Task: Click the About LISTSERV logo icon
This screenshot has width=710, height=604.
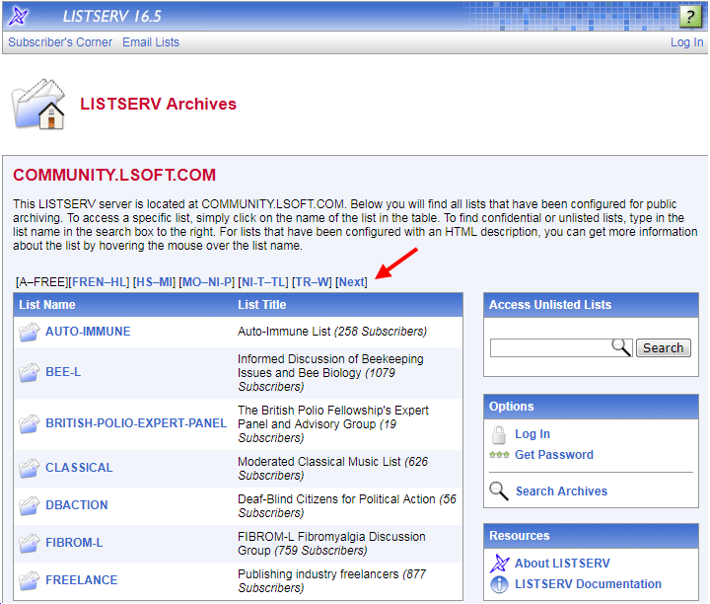Action: pos(499,564)
